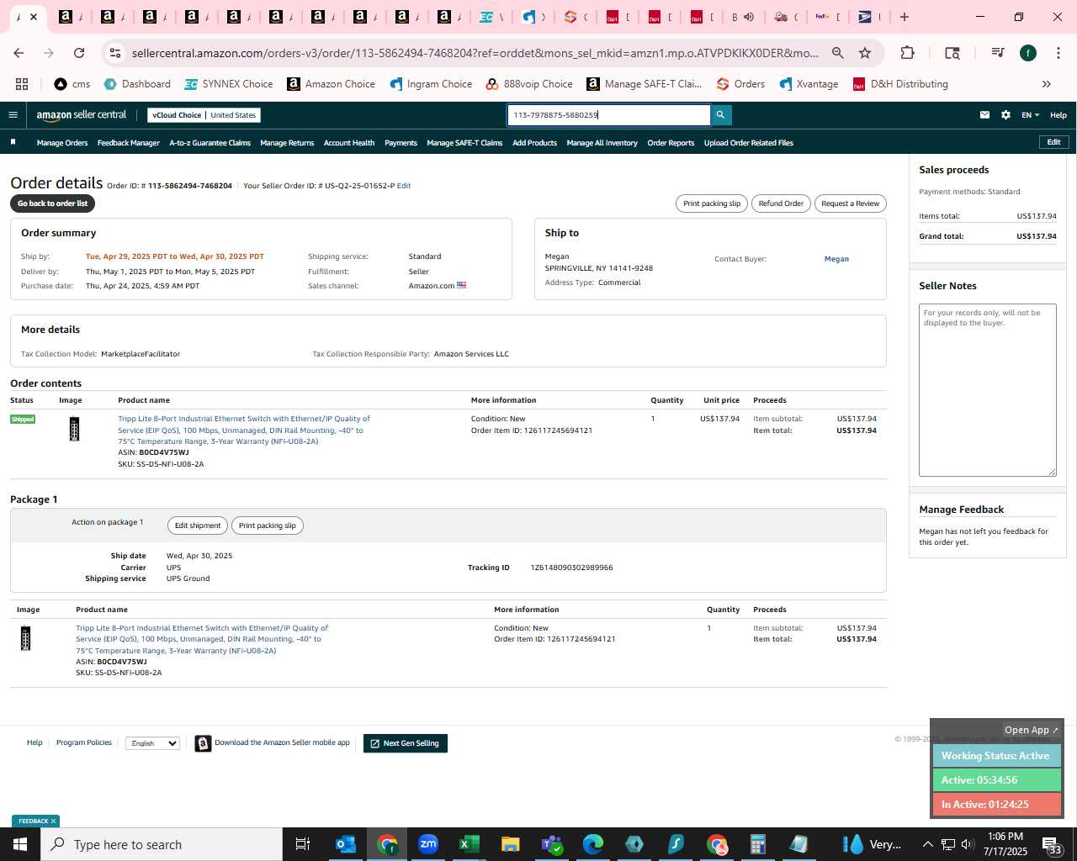
Task: Open Manage All Inventory menu item
Action: pos(602,143)
